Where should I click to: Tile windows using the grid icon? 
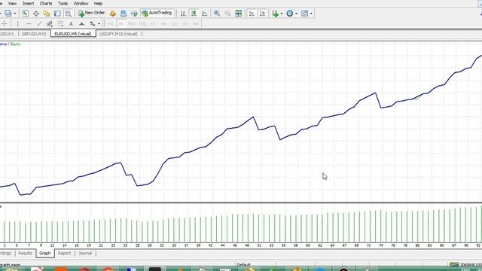(x=238, y=14)
